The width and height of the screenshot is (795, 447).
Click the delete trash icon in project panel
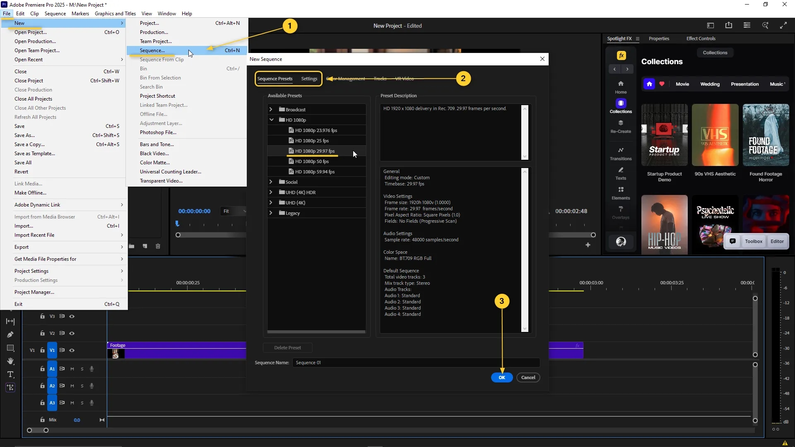click(158, 246)
